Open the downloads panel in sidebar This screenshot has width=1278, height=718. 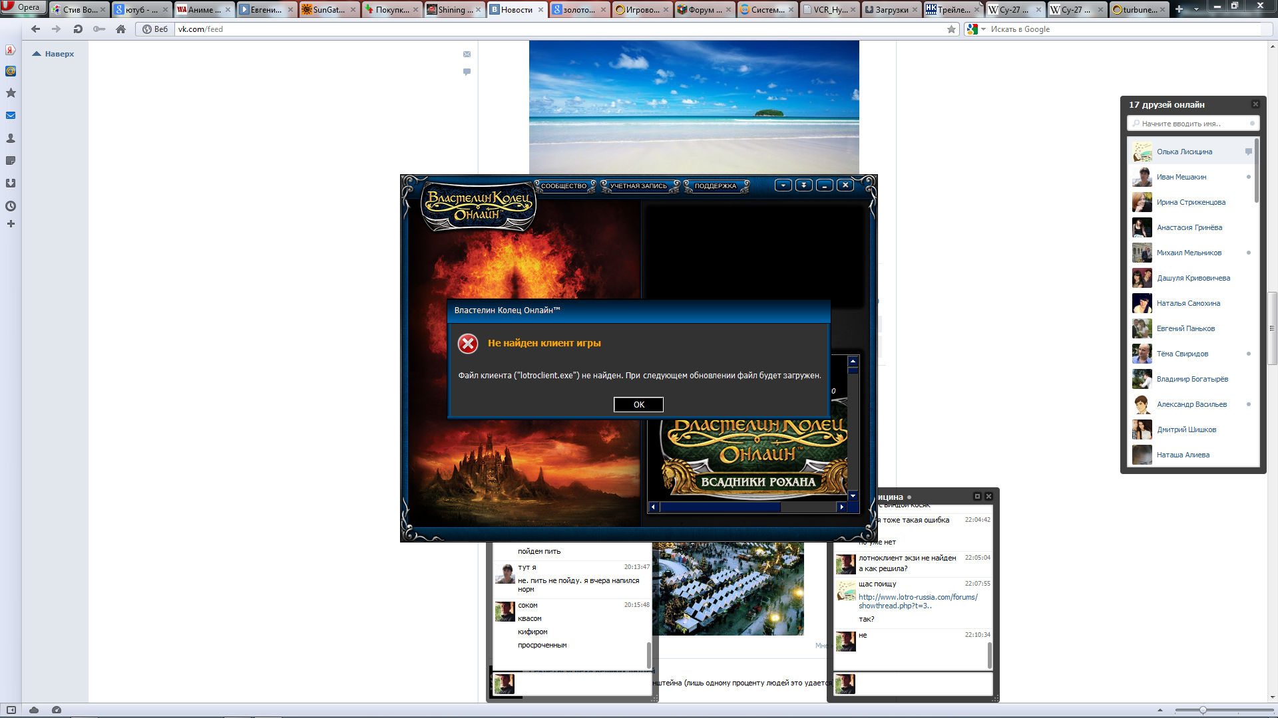pyautogui.click(x=11, y=183)
